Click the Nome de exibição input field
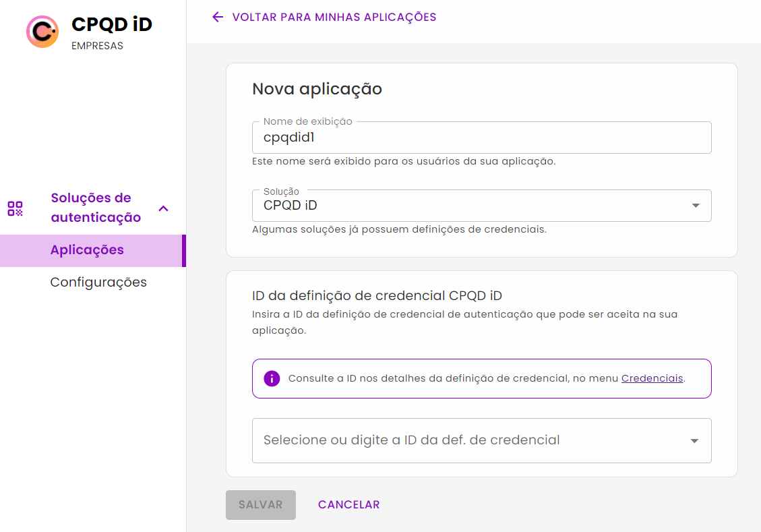Viewport: 761px width, 532px height. pos(481,138)
